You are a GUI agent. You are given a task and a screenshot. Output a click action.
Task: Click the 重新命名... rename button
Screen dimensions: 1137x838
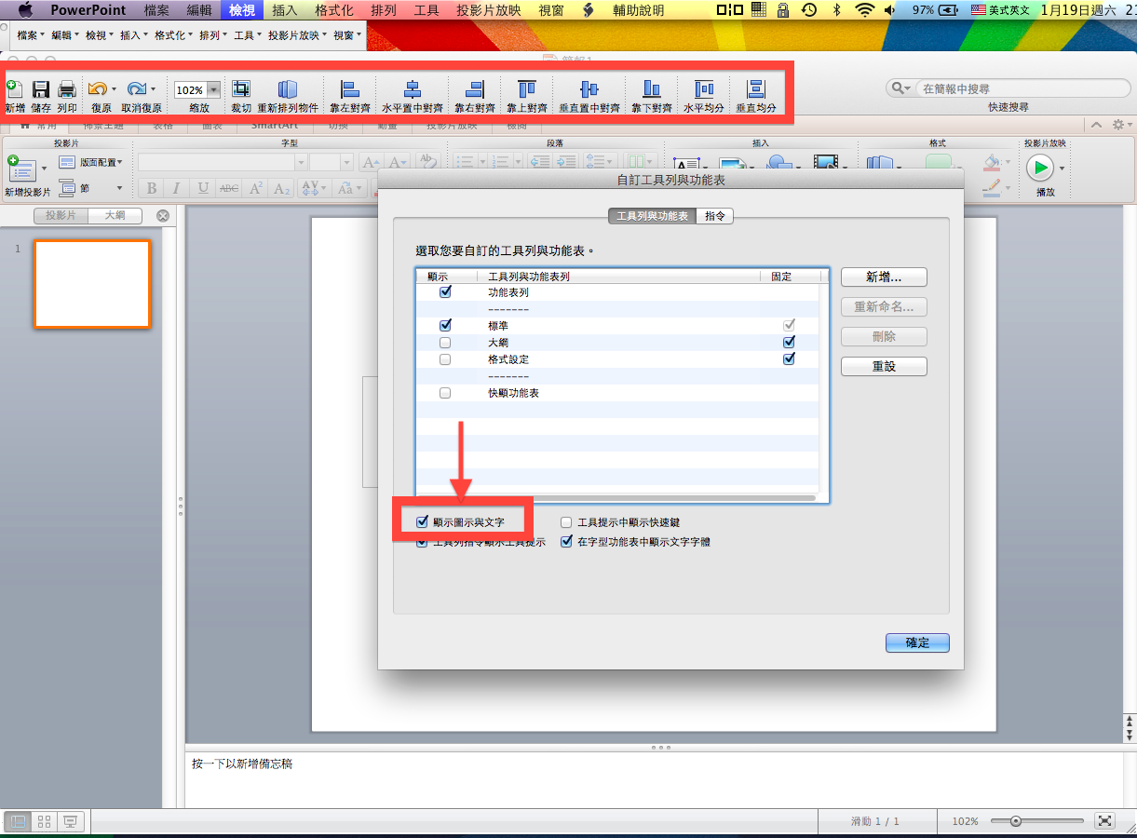(x=884, y=307)
